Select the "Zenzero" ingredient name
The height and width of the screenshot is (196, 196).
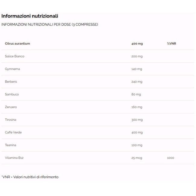click(12, 107)
